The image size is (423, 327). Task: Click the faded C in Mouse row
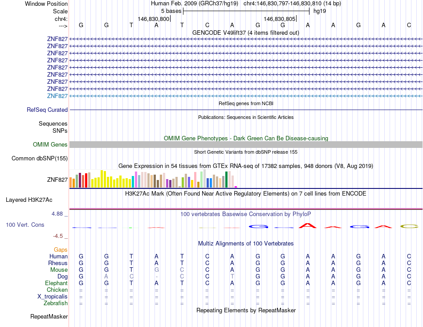point(182,270)
